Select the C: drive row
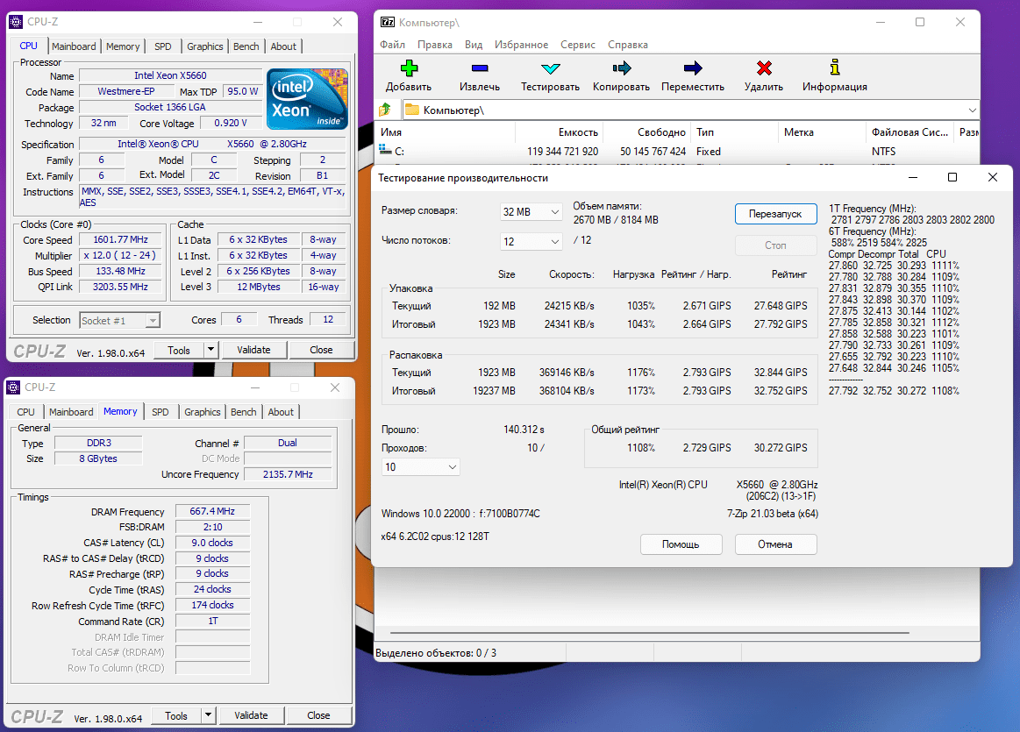Viewport: 1020px width, 732px height. [x=676, y=152]
